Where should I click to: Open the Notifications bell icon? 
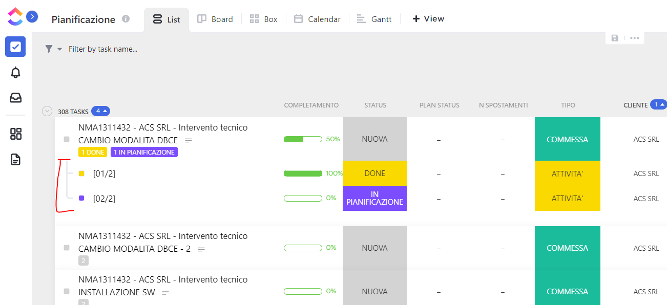[15, 72]
